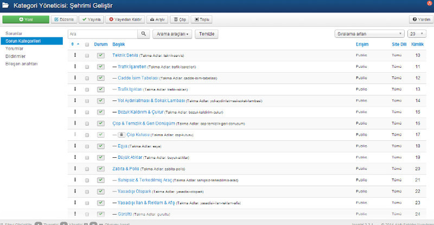Check the box for Yasadışı Otopark
The height and width of the screenshot is (225, 434).
coord(87,191)
